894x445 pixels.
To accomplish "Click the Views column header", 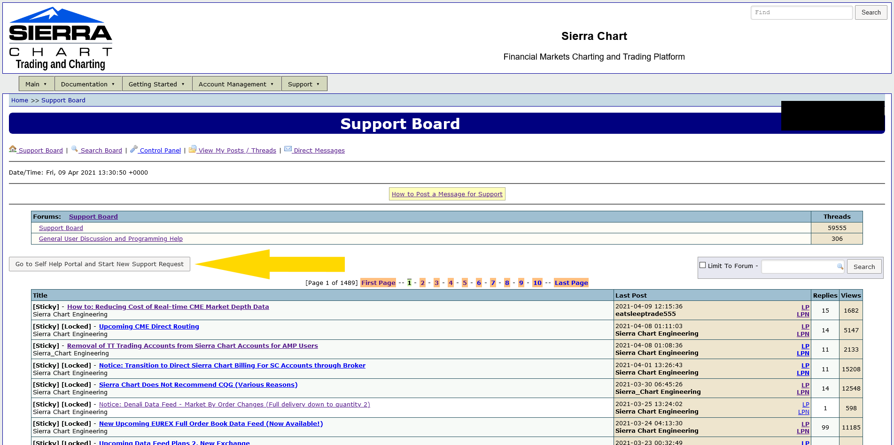I will click(x=851, y=296).
